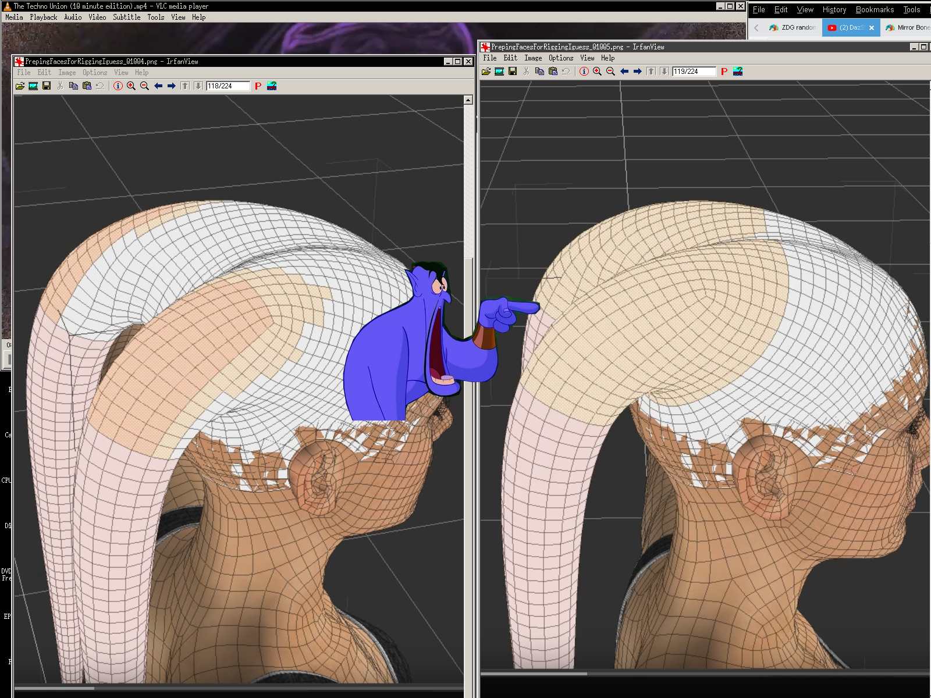931x698 pixels.
Task: Open Help menu in right IrfanView window
Action: pyautogui.click(x=607, y=58)
